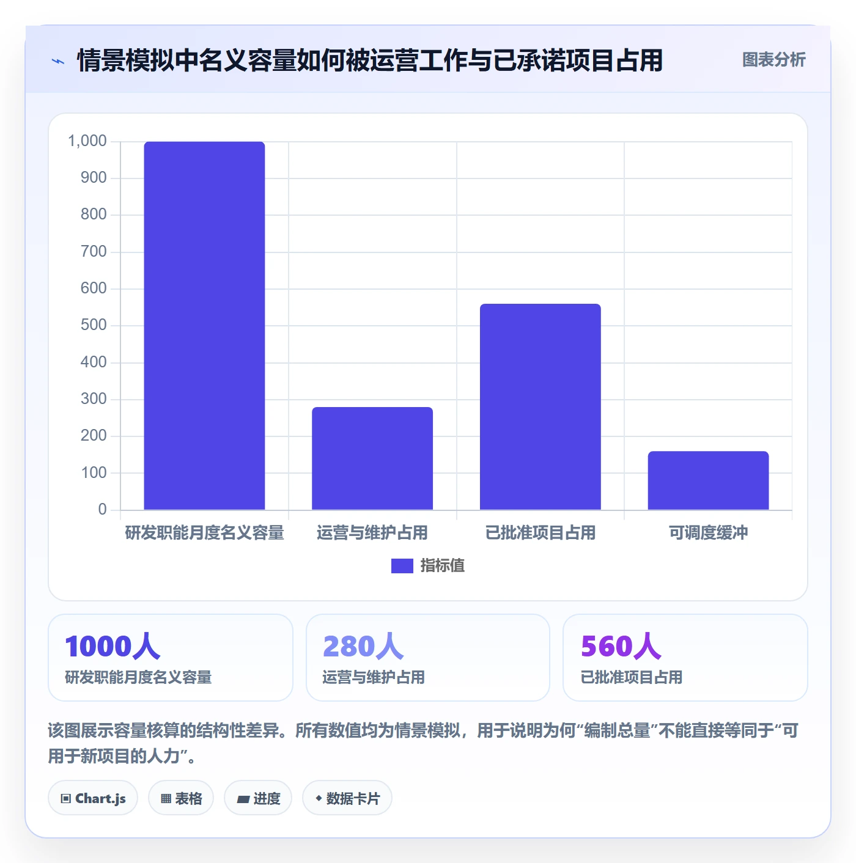Image resolution: width=856 pixels, height=863 pixels.
Task: Click the 280人 data card value
Action: 363,647
